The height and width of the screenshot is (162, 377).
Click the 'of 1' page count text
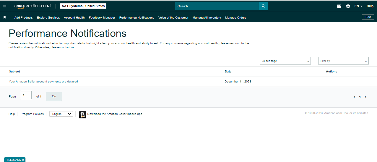click(x=39, y=97)
